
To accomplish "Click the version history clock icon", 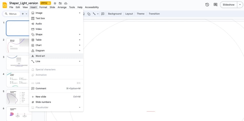I will tap(207, 5).
